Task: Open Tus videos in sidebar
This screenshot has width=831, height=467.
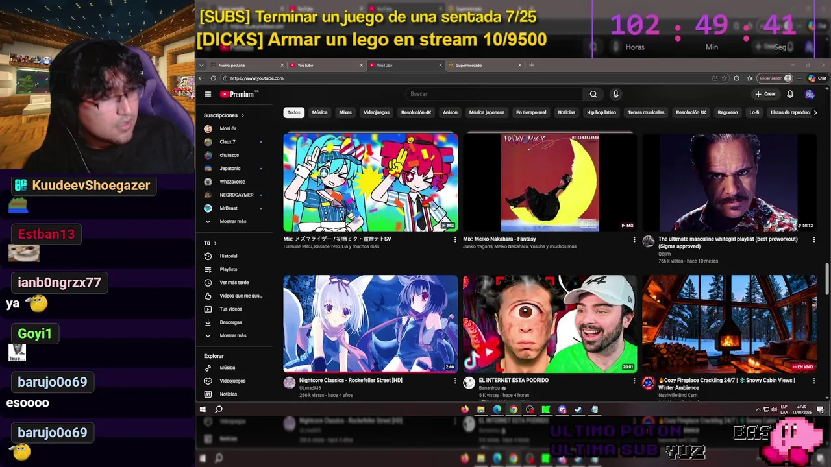Action: point(230,309)
